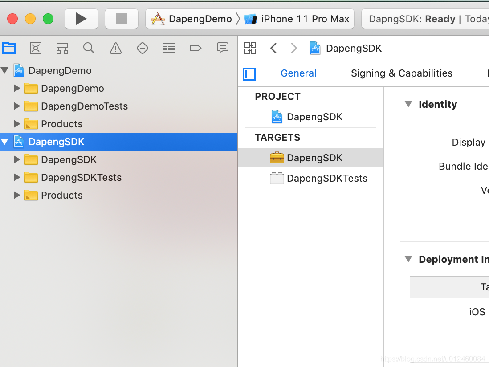Screen dimensions: 489x367
Task: Expand the DapengDemoTests folder
Action: click(17, 106)
